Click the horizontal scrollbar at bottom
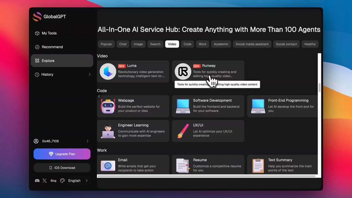Screen dimensions: 352x198 click(x=206, y=176)
